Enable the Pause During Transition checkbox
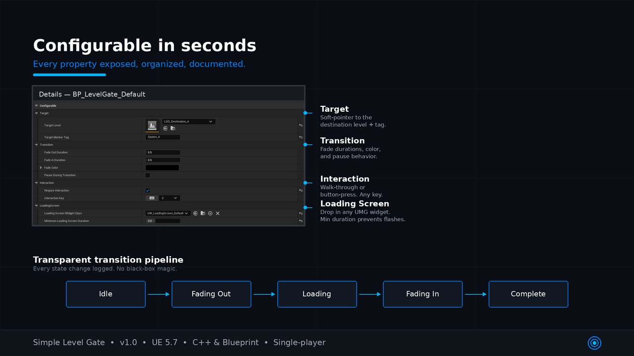634x356 pixels. (x=148, y=175)
